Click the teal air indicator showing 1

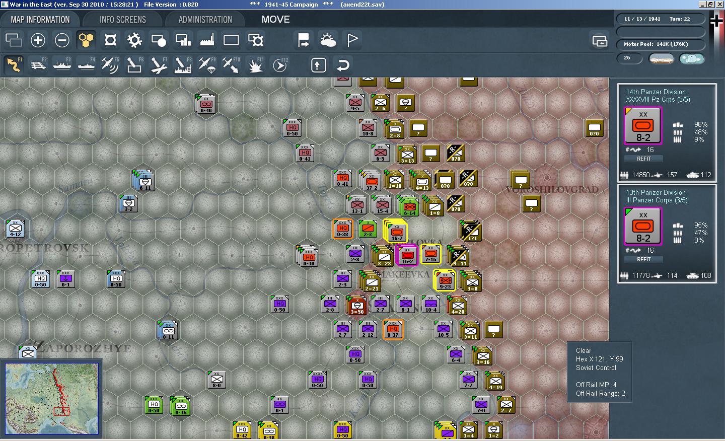click(691, 59)
